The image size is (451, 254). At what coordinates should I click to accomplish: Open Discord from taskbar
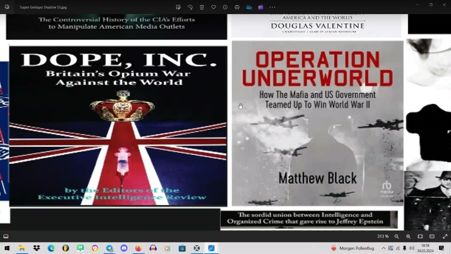click(x=124, y=248)
